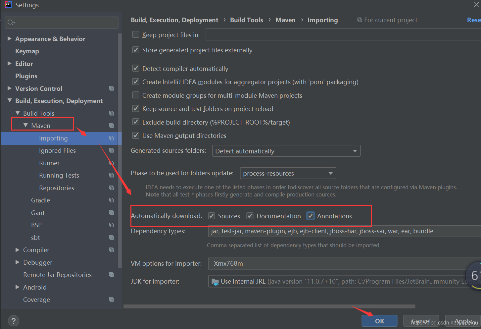This screenshot has height=329, width=481.
Task: Click Build Tools in the breadcrumb
Action: (x=247, y=20)
